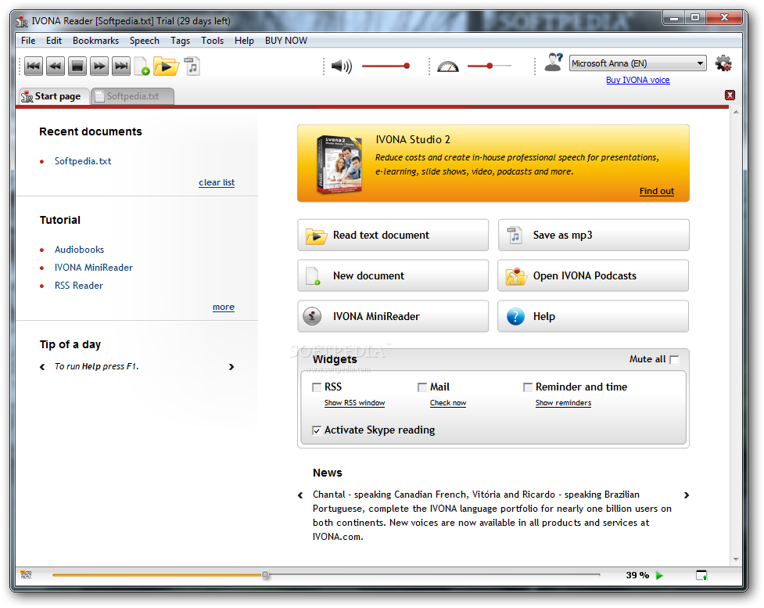Click the speaker volume icon
The width and height of the screenshot is (764, 608).
click(x=342, y=66)
